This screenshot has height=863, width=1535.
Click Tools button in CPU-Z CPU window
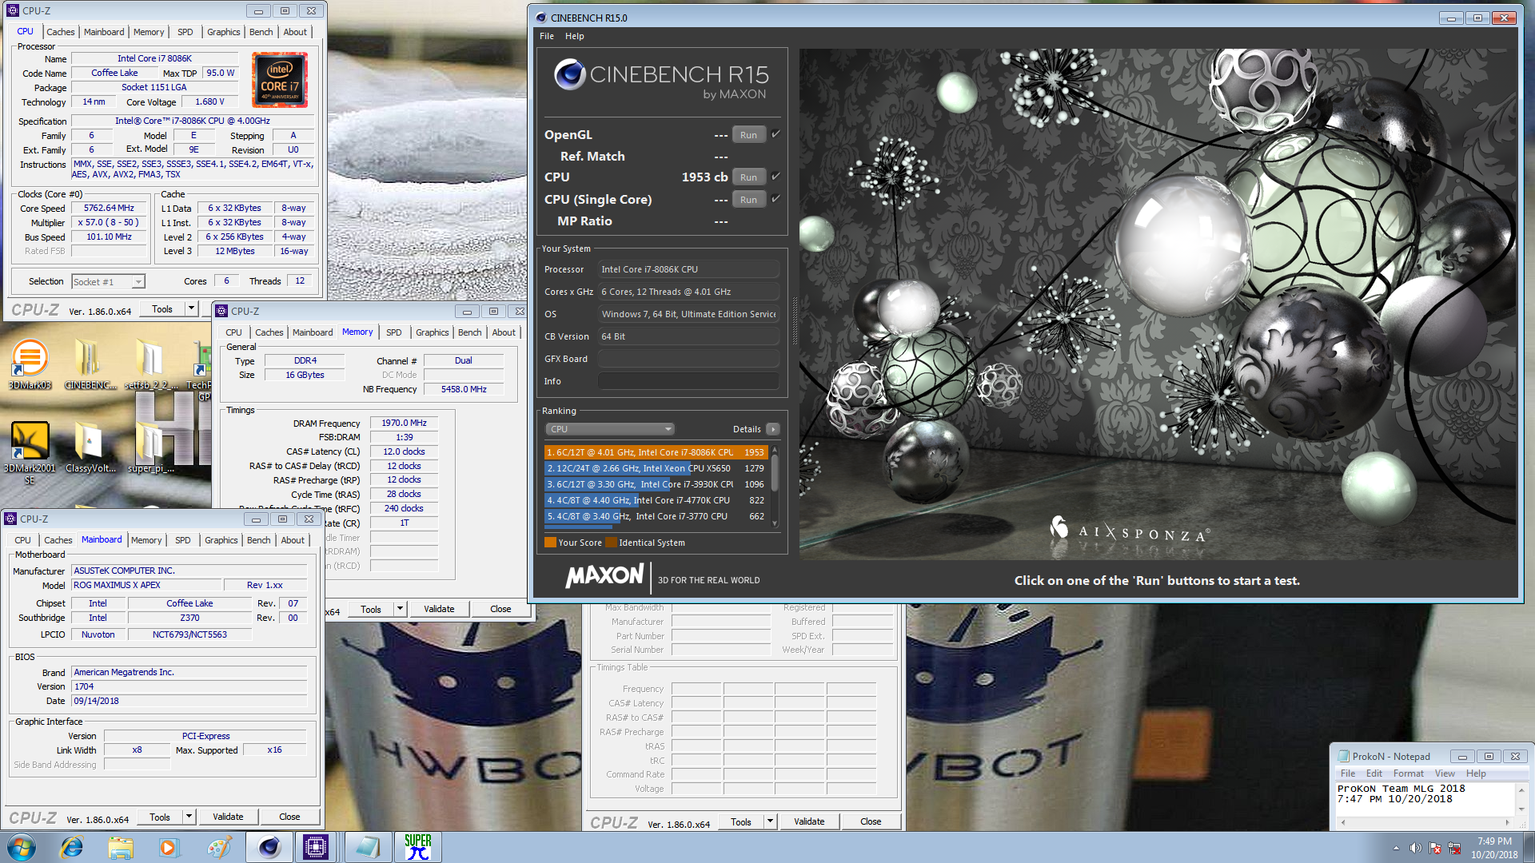162,309
